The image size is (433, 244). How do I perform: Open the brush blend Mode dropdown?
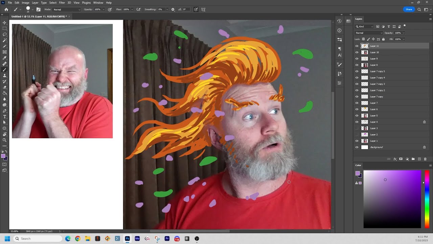pyautogui.click(x=67, y=9)
